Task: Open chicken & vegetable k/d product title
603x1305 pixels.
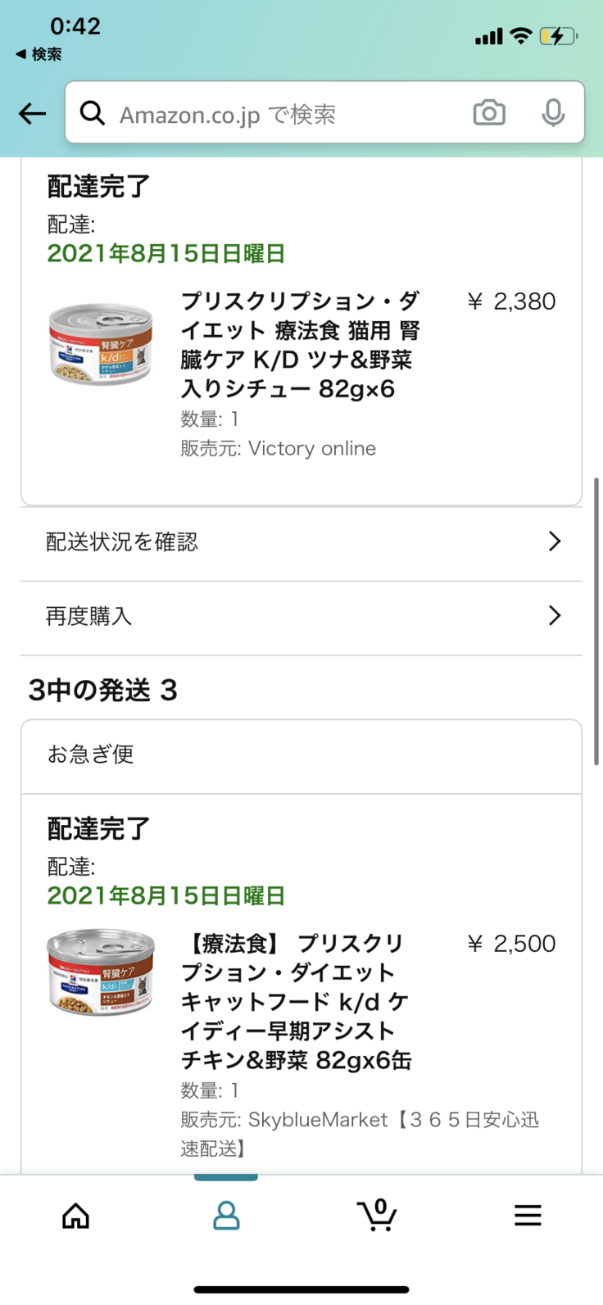Action: tap(296, 1002)
